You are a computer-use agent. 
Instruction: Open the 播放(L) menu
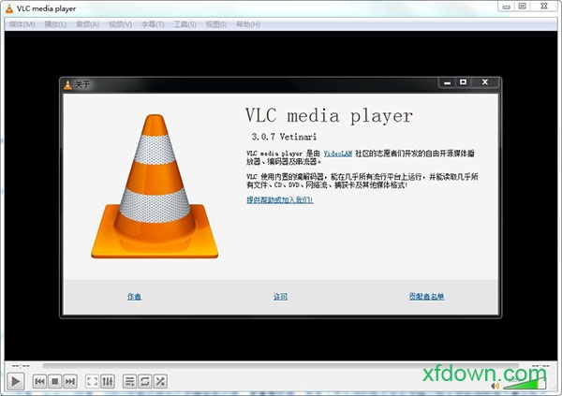click(55, 24)
